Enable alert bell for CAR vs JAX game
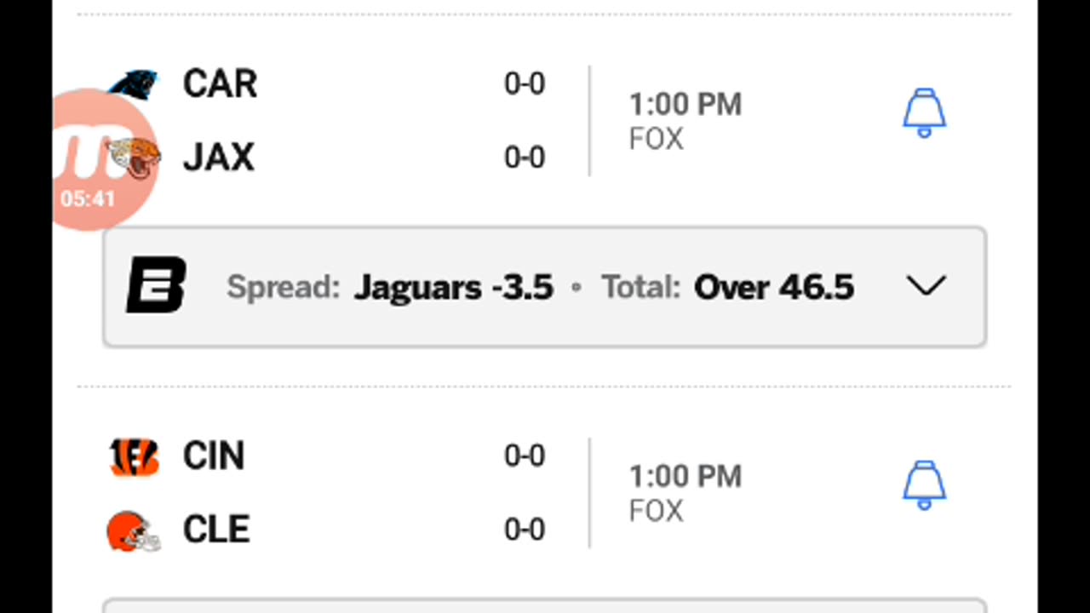This screenshot has width=1090, height=613. pos(924,113)
